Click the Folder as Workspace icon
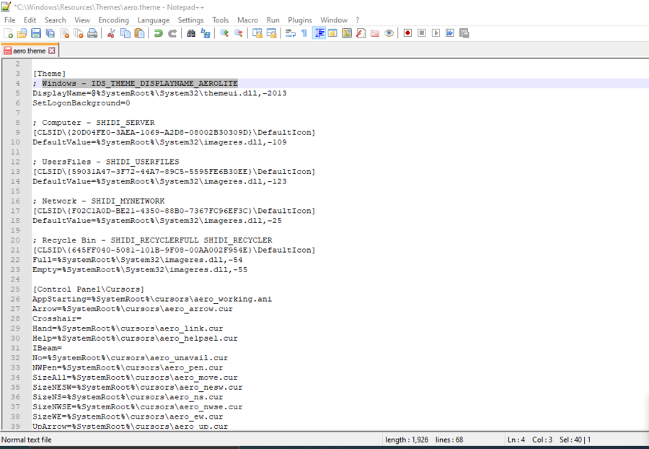This screenshot has width=649, height=449. [375, 33]
